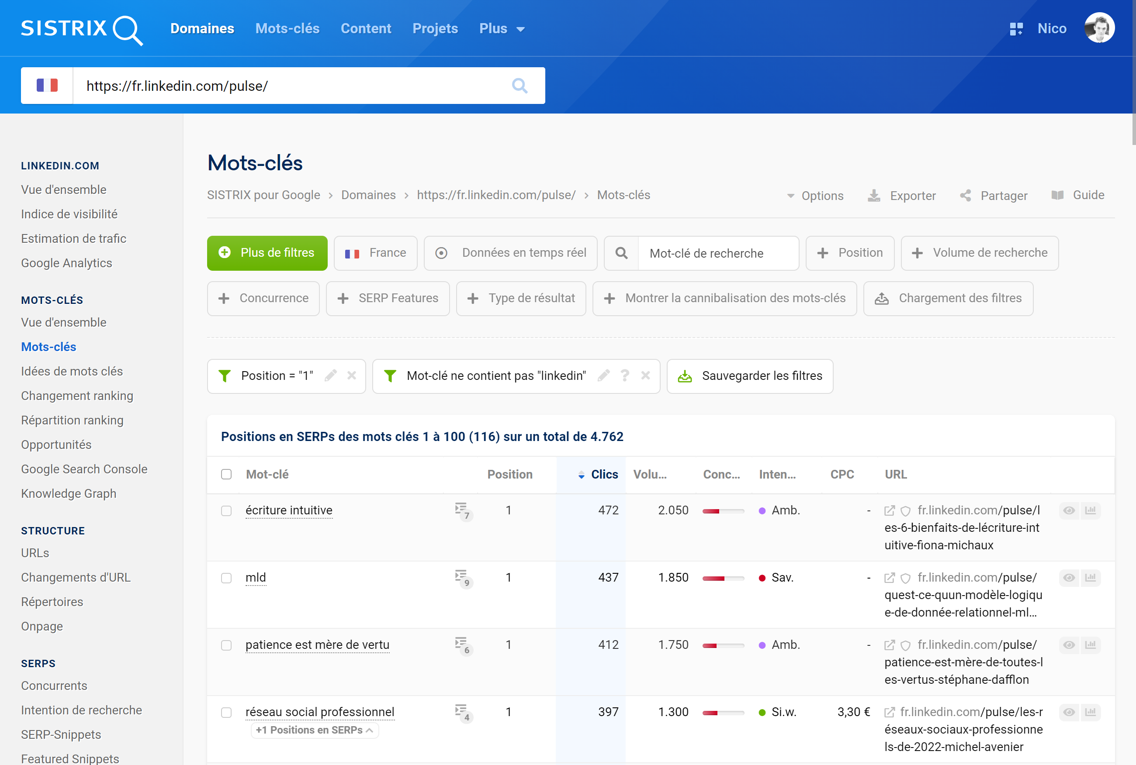The width and height of the screenshot is (1136, 765).
Task: Submit search with the magnifier icon
Action: point(520,86)
